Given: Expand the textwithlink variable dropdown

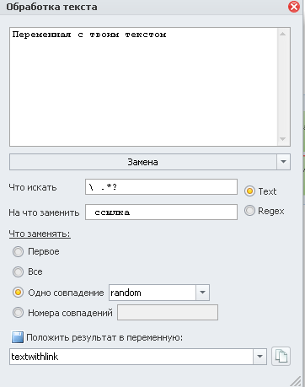Looking at the screenshot, I should point(260,357).
